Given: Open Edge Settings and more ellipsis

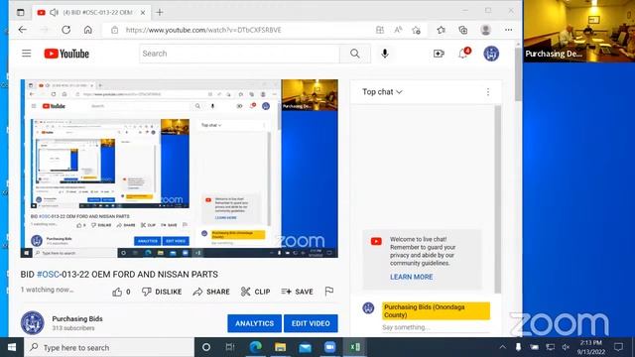Looking at the screenshot, I should click(508, 30).
